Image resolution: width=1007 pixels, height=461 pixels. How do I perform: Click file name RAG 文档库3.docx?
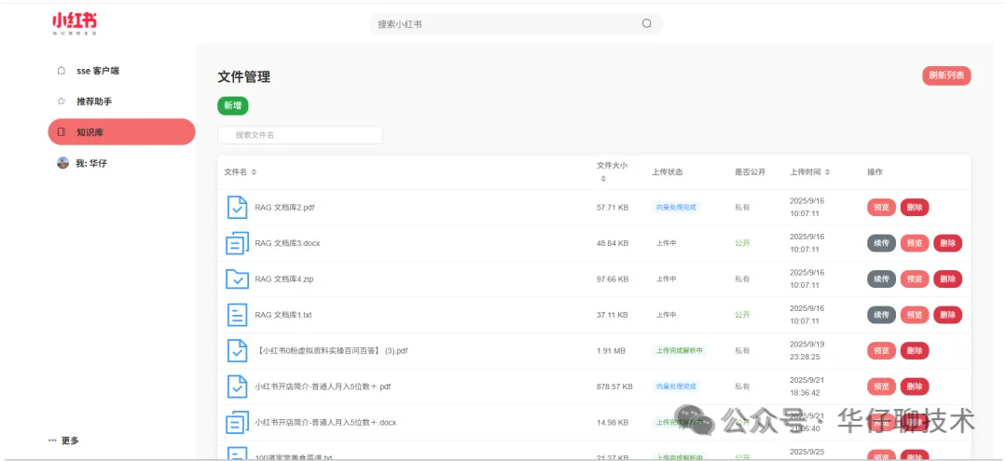pos(287,243)
